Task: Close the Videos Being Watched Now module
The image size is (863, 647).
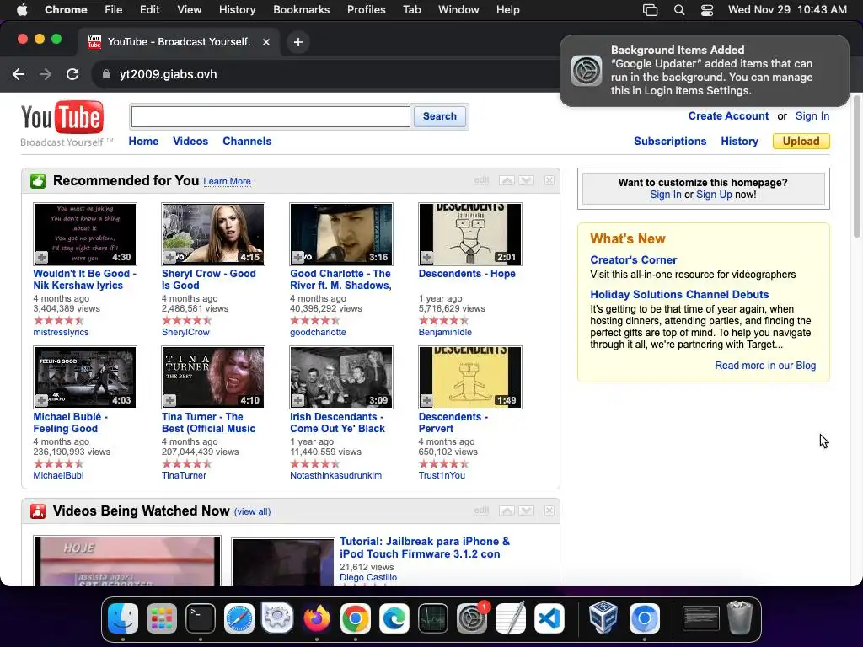Action: [549, 511]
